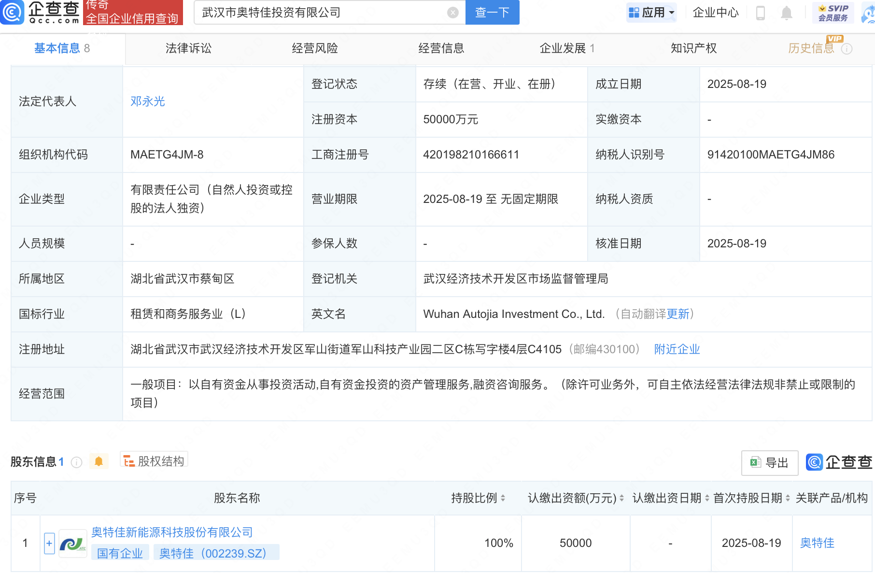Select organization code MAETG4JM-8
Screen dimensions: 875x573
pos(167,155)
